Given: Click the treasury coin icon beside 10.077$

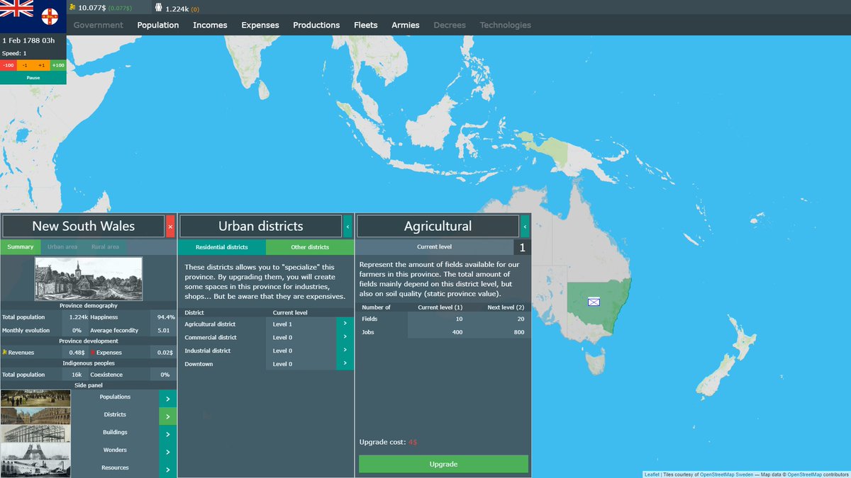Looking at the screenshot, I should point(73,8).
